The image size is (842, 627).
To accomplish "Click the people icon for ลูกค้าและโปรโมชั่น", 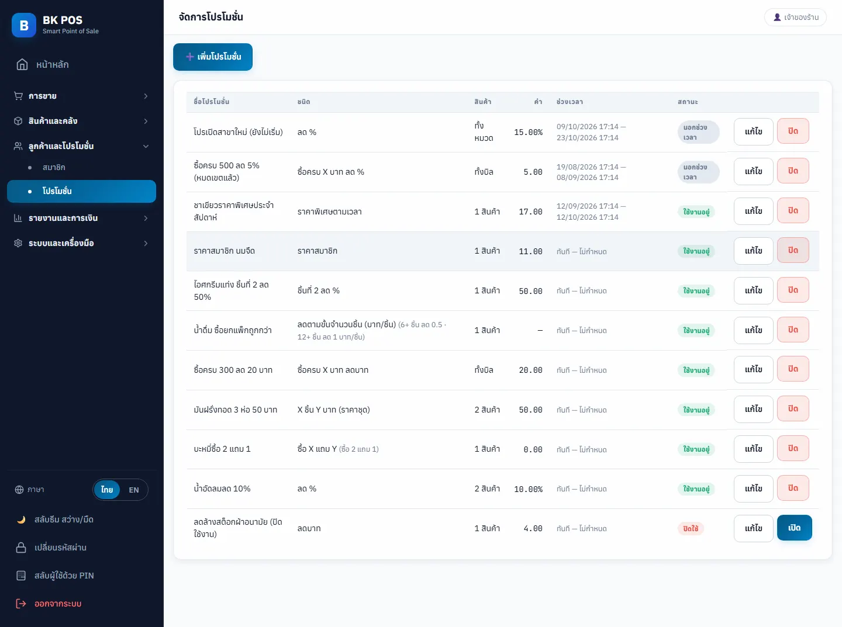I will click(x=18, y=146).
